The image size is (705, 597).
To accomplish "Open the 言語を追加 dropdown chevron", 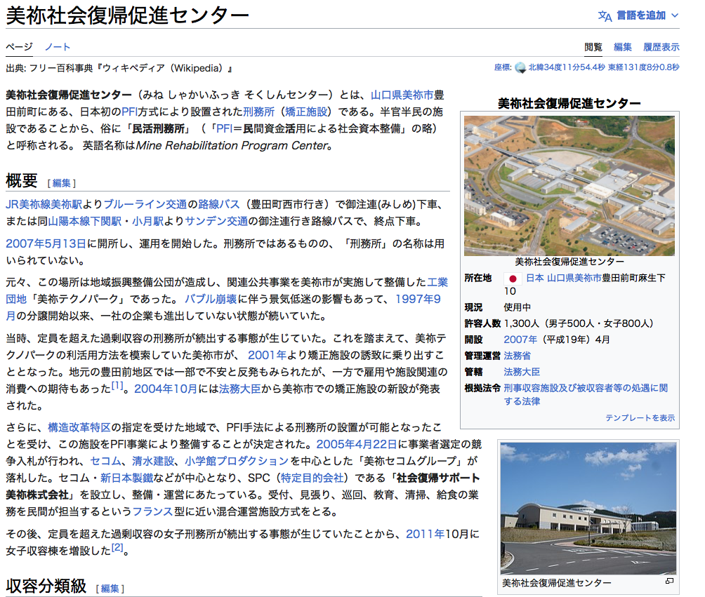I will click(x=674, y=15).
